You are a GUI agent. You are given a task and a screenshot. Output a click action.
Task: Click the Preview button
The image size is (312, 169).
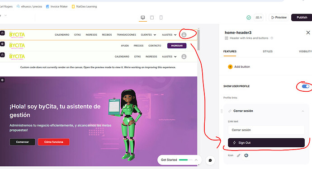tap(279, 18)
